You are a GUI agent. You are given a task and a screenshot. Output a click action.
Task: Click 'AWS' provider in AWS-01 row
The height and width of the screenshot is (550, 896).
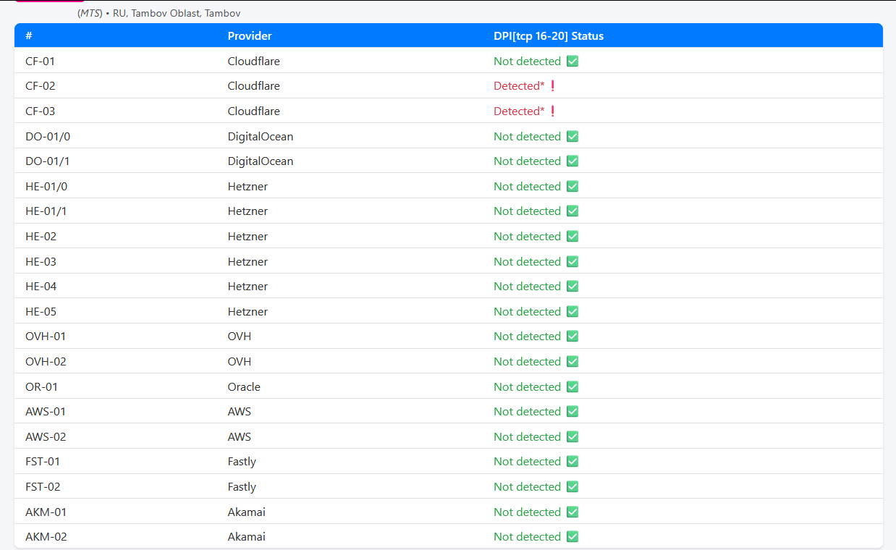(240, 412)
